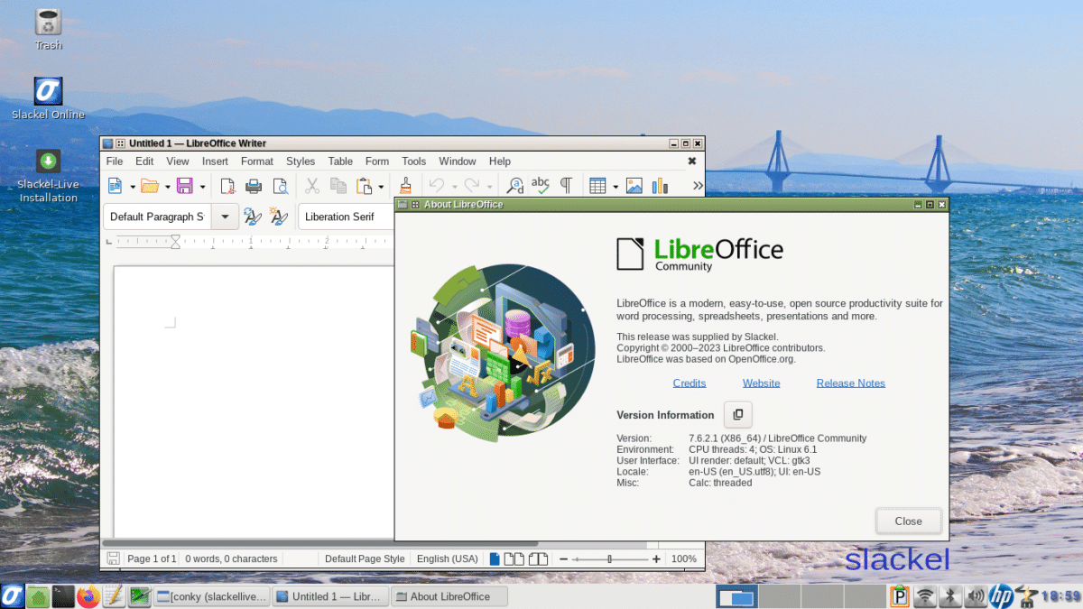Open the Table menu
The height and width of the screenshot is (609, 1083).
tap(340, 161)
